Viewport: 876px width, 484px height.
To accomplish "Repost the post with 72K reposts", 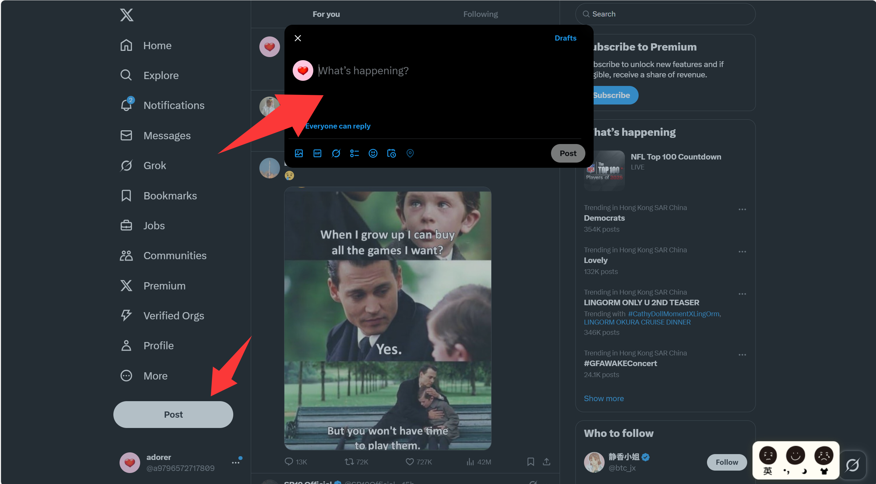I will [349, 462].
